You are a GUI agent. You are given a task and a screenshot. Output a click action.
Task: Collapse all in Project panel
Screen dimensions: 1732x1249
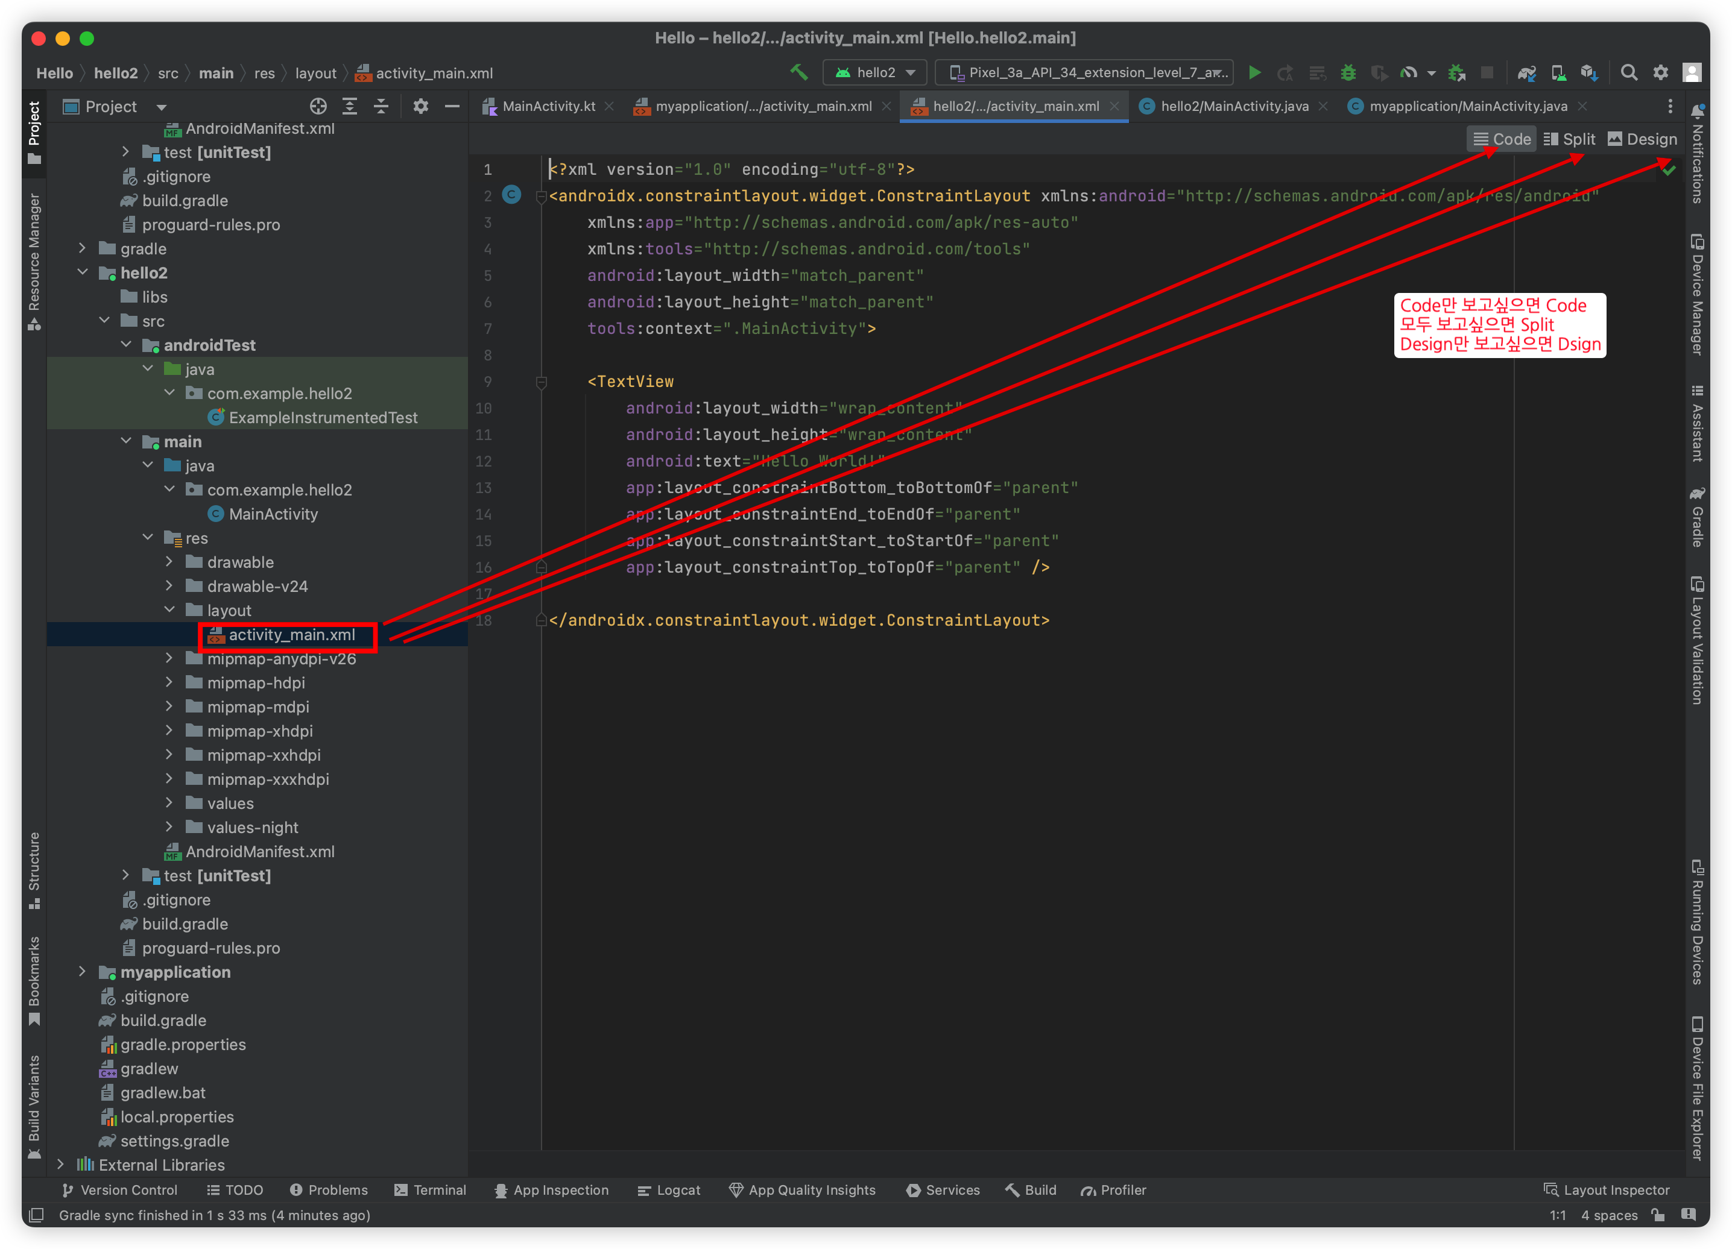click(381, 106)
